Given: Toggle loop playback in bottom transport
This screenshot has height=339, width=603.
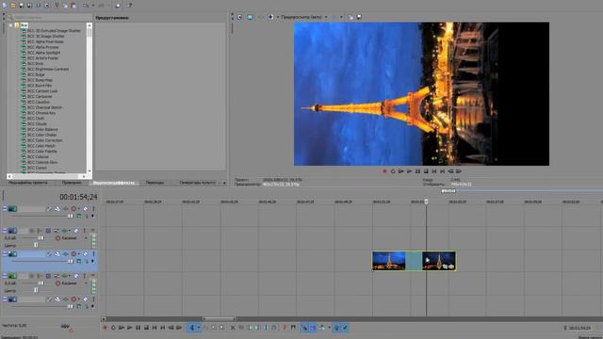Looking at the screenshot, I should [x=113, y=328].
